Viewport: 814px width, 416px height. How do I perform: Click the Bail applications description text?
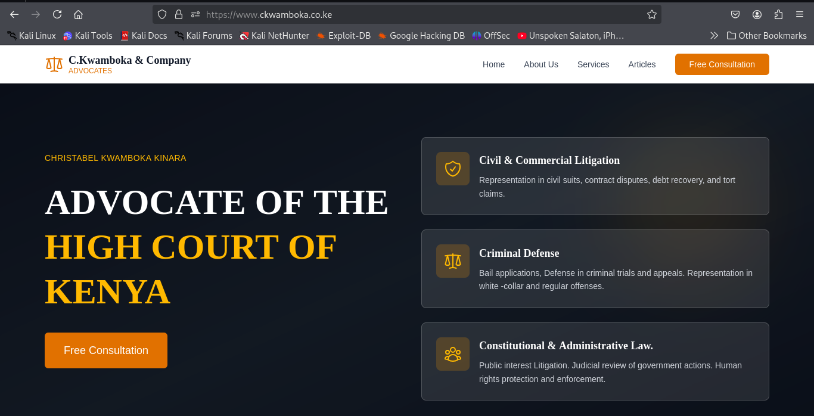(x=616, y=280)
